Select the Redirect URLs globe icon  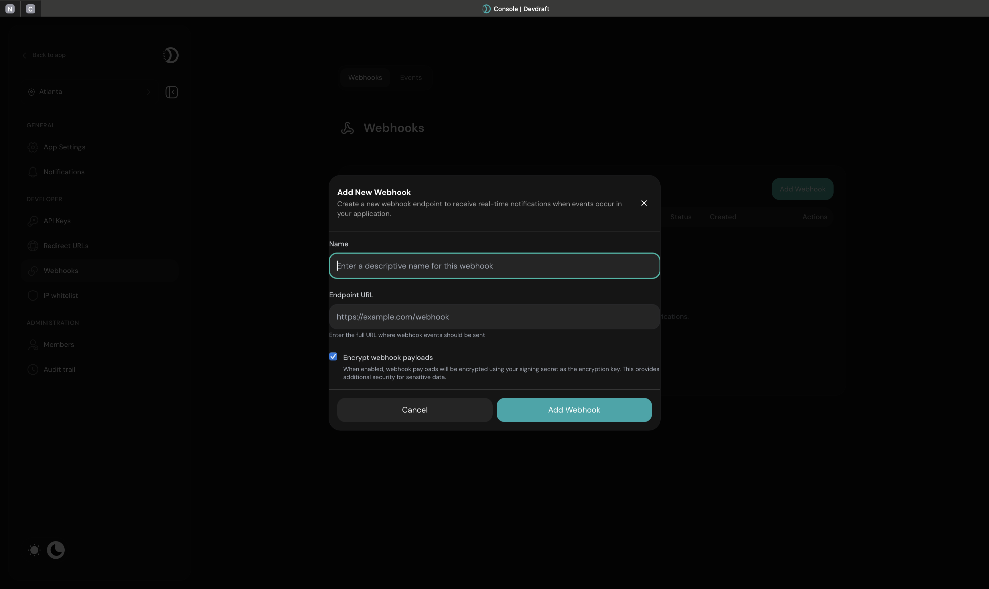pos(33,246)
